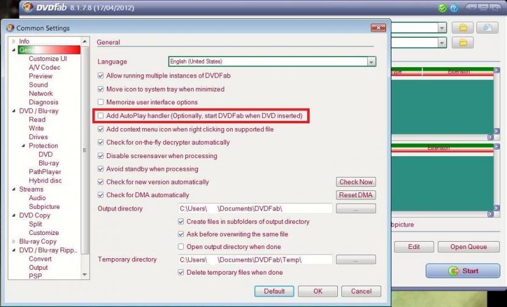Click the settings tree scrollbar thumb
The width and height of the screenshot is (507, 307).
[x=85, y=150]
